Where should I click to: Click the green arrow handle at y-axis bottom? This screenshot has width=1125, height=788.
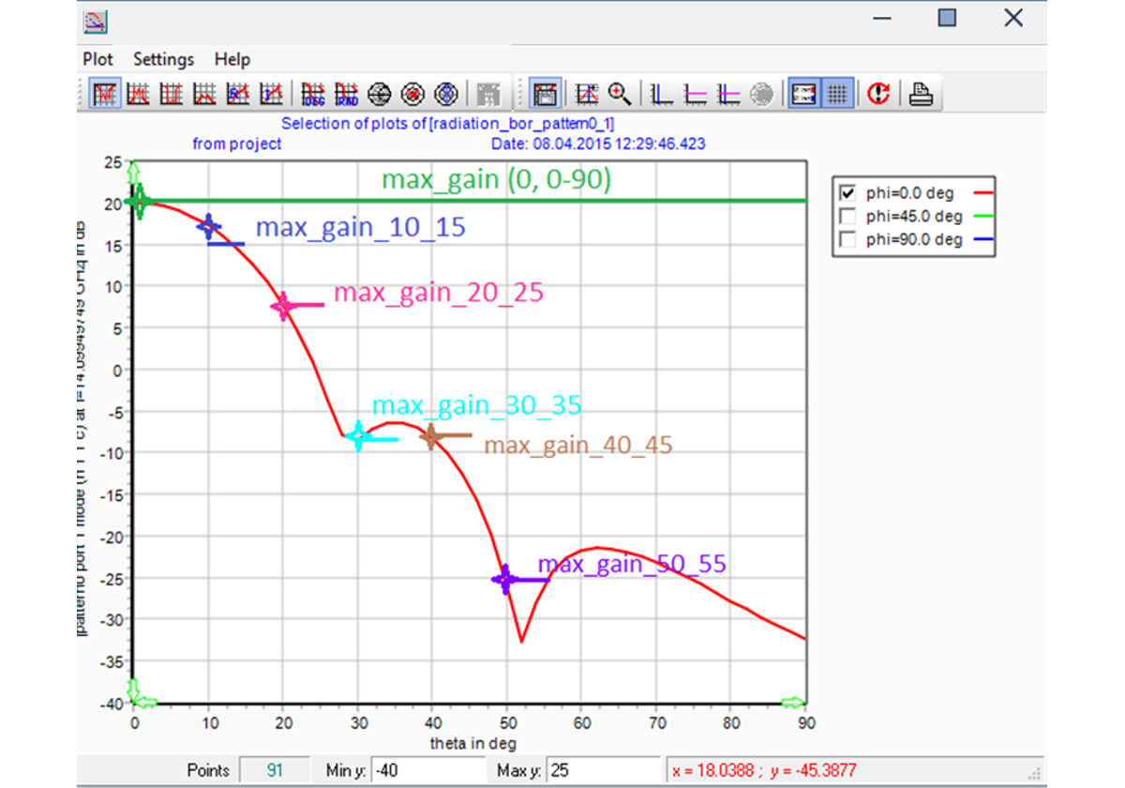click(x=133, y=689)
